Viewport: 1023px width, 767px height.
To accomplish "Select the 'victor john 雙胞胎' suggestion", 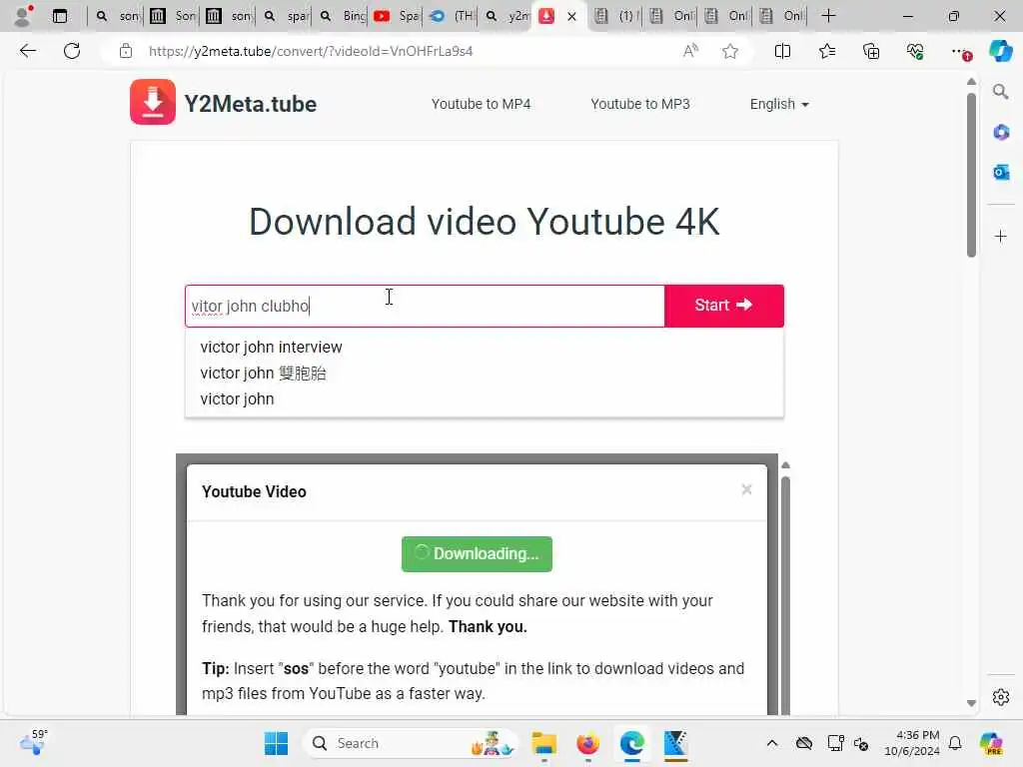I will [263, 374].
